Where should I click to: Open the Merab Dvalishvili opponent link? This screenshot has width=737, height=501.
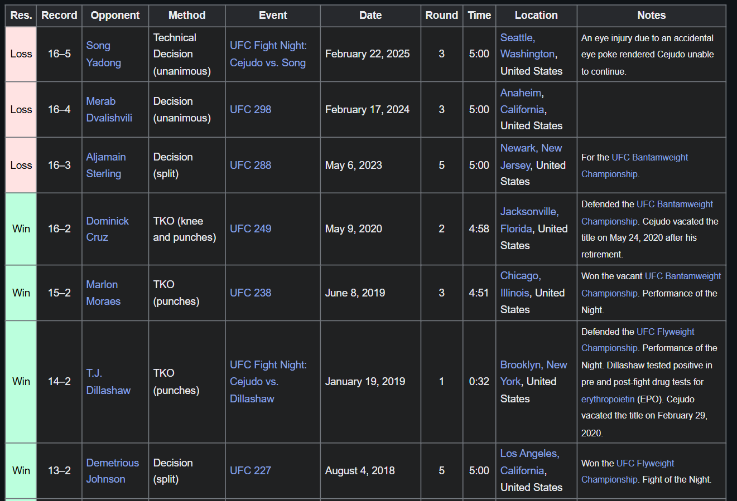pos(109,109)
